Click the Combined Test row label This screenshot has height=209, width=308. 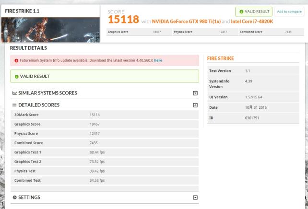pyautogui.click(x=27, y=180)
